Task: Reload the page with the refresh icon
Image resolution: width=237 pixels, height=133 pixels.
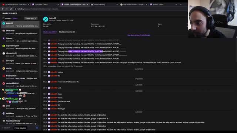Action: pos(11,9)
